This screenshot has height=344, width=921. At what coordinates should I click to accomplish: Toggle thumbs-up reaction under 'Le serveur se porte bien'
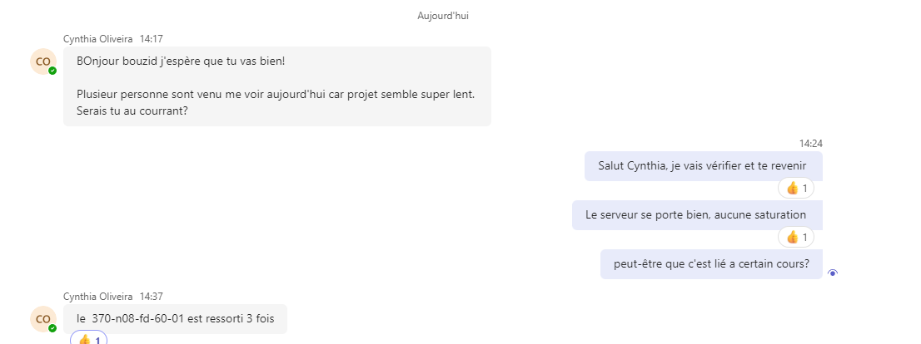pyautogui.click(x=796, y=238)
